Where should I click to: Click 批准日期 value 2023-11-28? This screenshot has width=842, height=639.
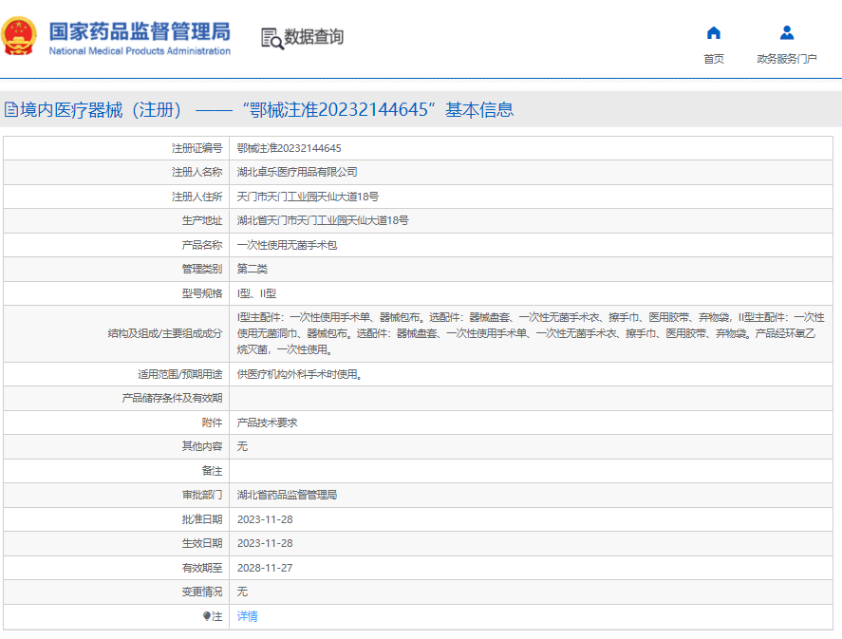[265, 519]
